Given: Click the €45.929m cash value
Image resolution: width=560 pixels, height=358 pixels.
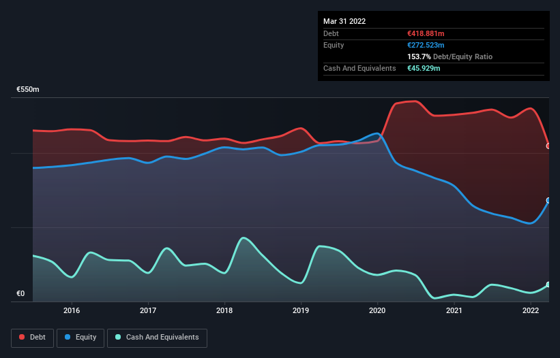Looking at the screenshot, I should [424, 68].
